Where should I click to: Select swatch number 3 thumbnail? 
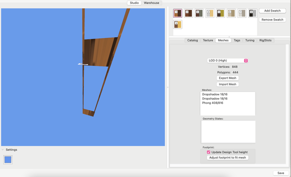pyautogui.click(x=199, y=14)
